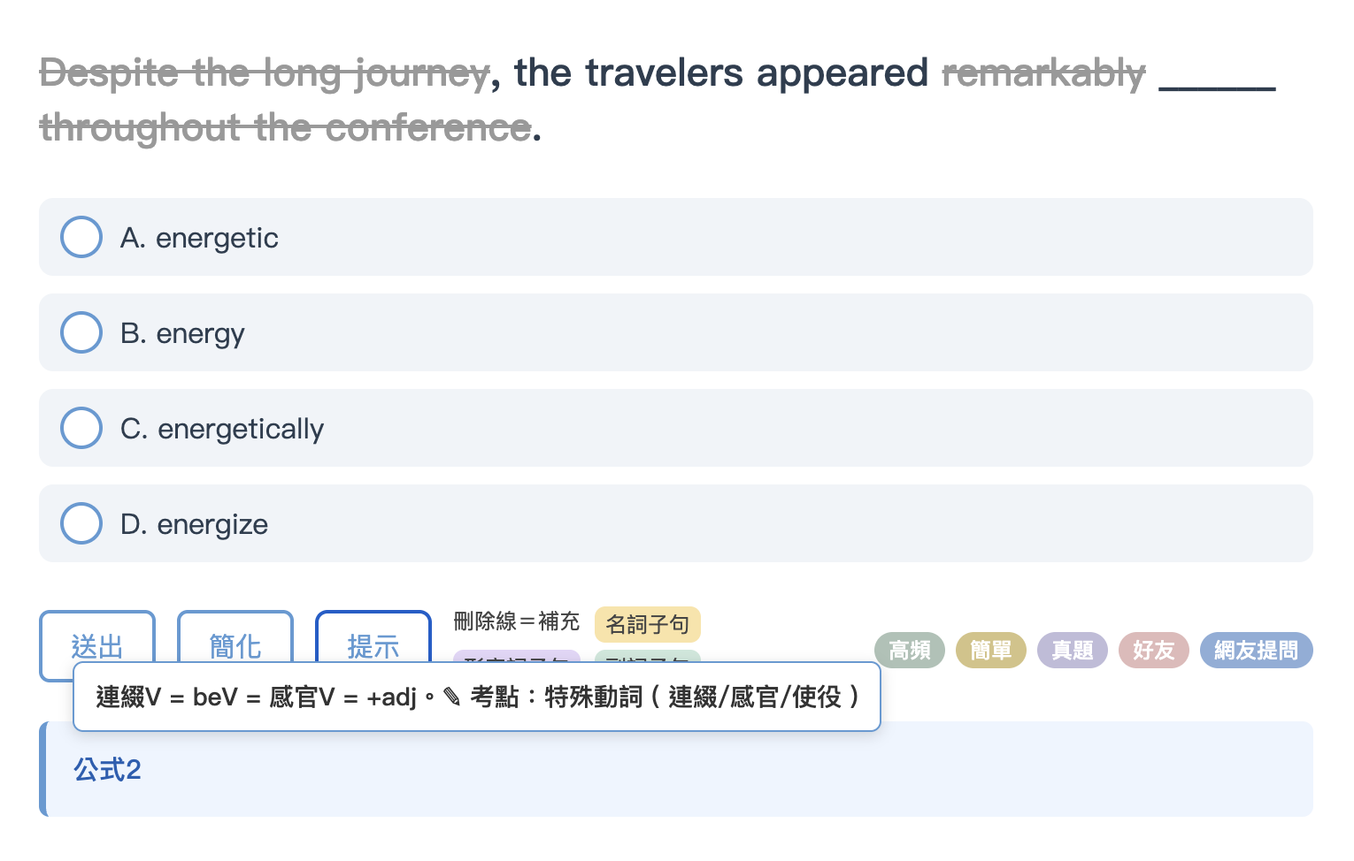This screenshot has width=1354, height=861.
Task: Select the 簡單 difficulty tag
Action: pyautogui.click(x=991, y=651)
